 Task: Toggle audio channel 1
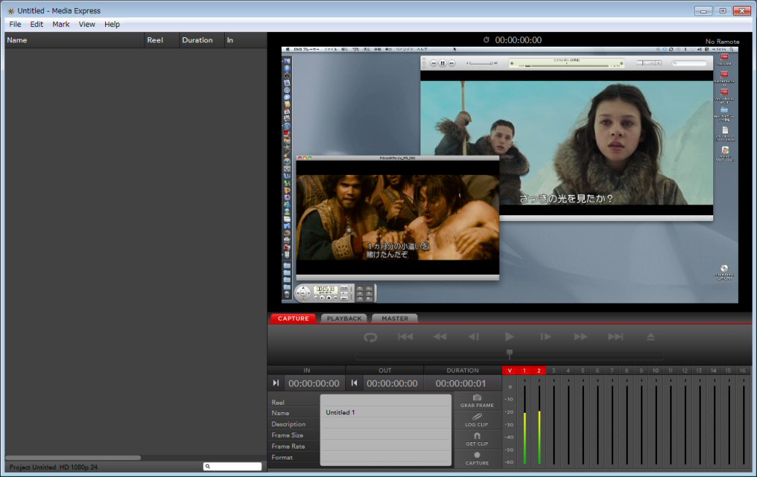tap(524, 371)
